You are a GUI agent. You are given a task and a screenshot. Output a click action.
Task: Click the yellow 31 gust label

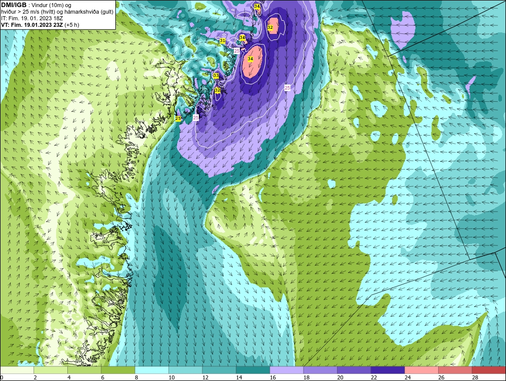click(223, 40)
